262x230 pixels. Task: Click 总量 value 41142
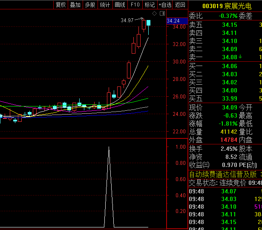(229, 132)
